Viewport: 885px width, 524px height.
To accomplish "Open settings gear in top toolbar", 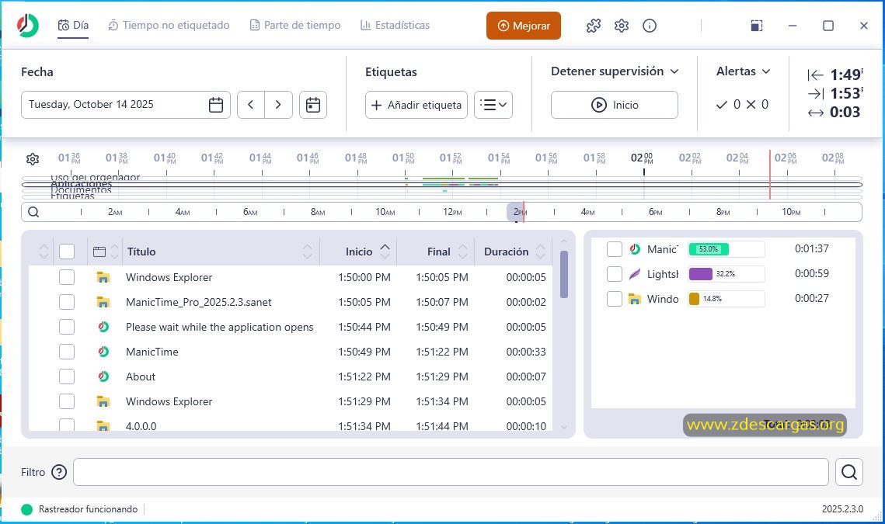I will pyautogui.click(x=622, y=26).
